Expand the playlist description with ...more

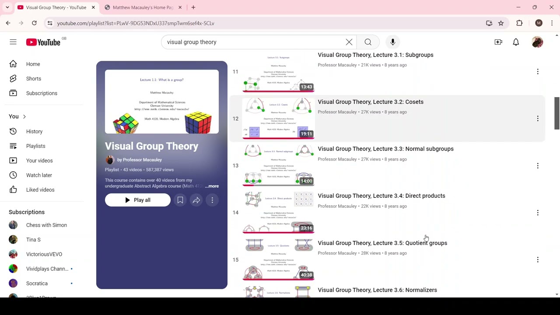tap(212, 186)
